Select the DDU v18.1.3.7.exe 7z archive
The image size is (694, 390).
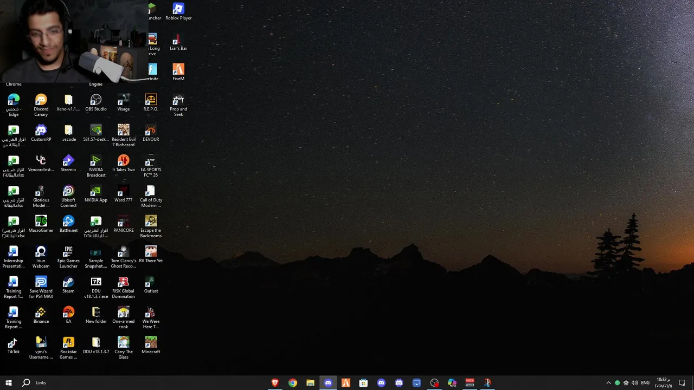pyautogui.click(x=96, y=287)
